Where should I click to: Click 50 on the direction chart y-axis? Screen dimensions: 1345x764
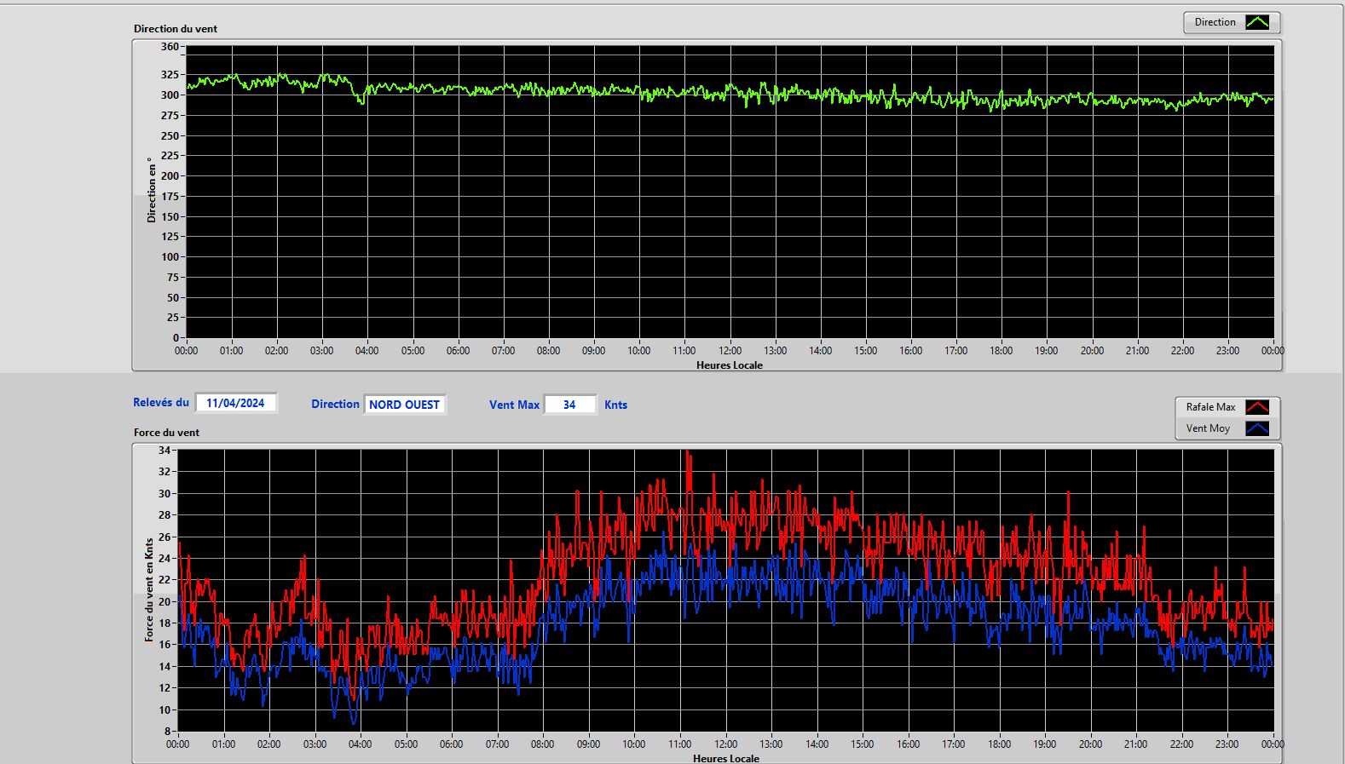point(173,298)
